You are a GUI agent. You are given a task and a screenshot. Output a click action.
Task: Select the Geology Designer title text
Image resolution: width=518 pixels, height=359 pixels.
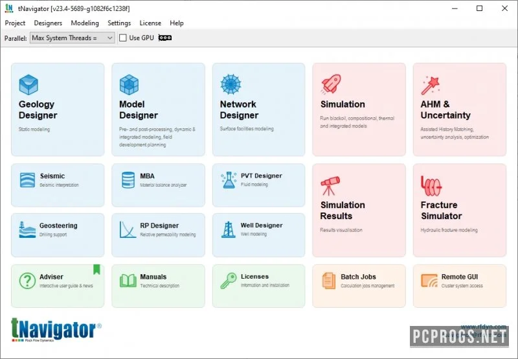point(38,110)
